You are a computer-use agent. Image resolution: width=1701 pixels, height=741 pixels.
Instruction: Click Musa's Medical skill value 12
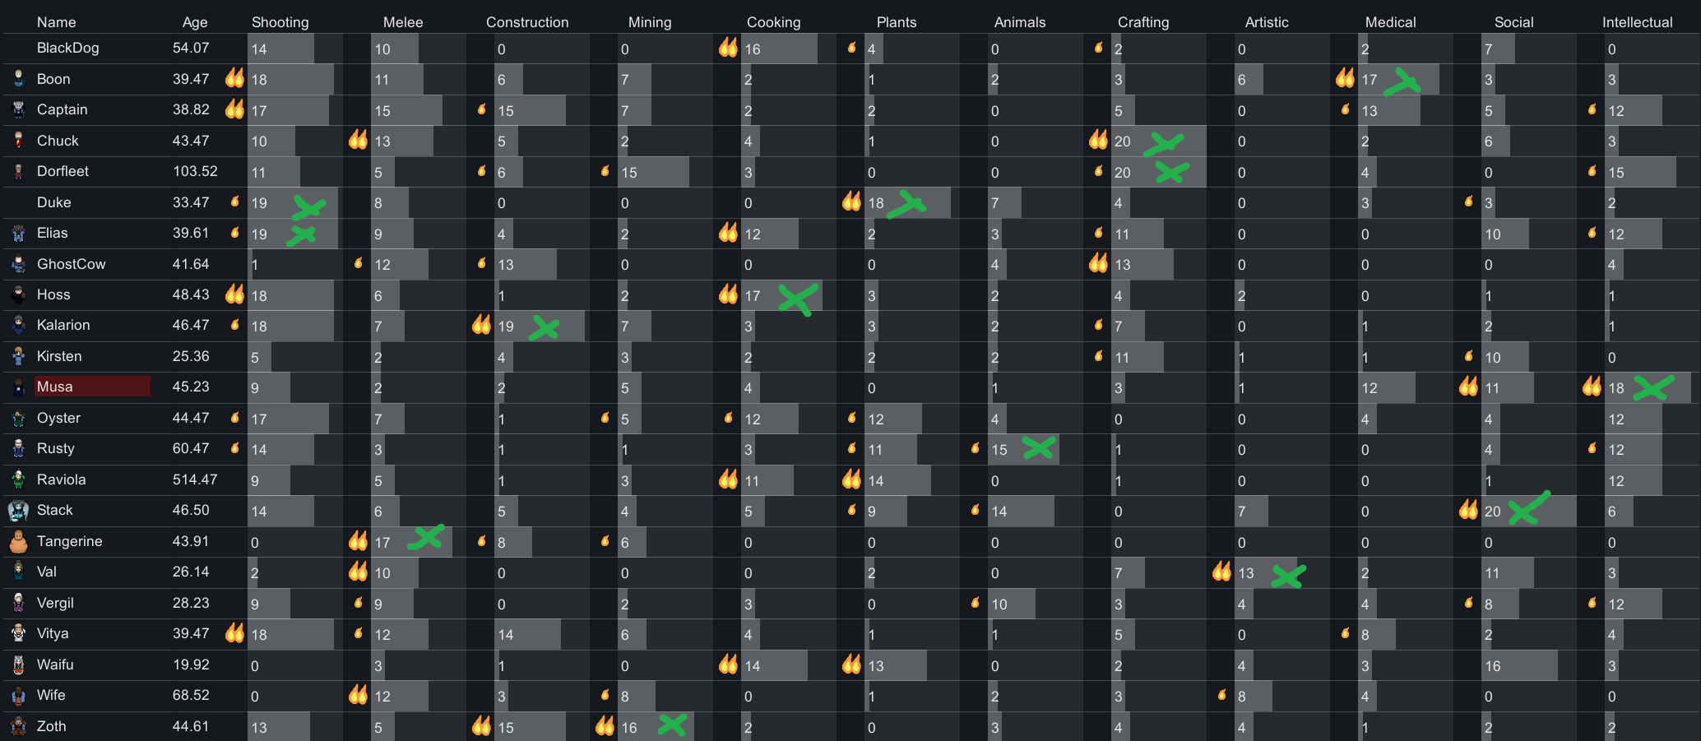coord(1370,388)
